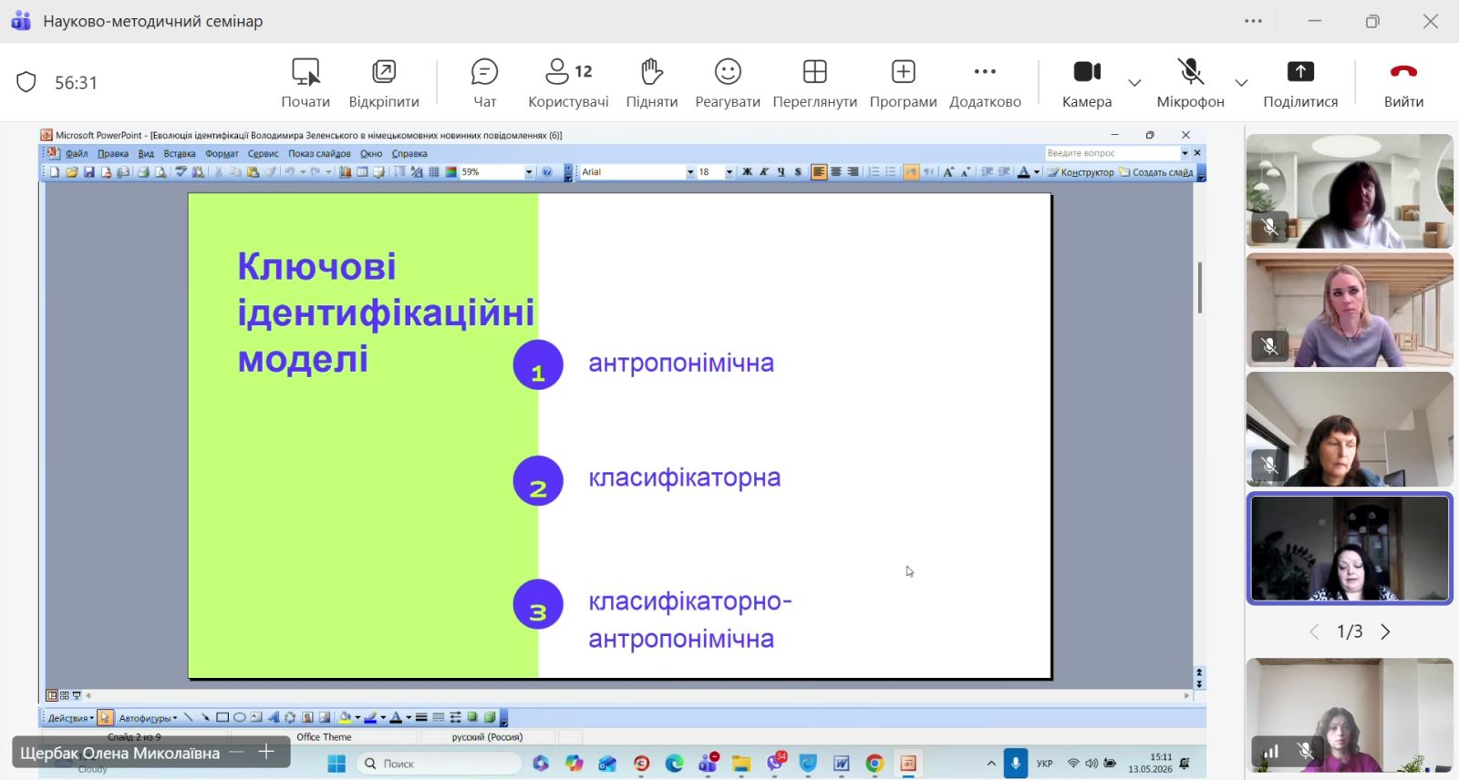Screen dimensions: 1459x780
Task: Click the PowerPoint Open folder icon
Action: [x=71, y=172]
